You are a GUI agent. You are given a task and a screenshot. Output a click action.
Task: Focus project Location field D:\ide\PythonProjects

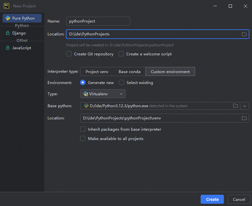[158, 34]
